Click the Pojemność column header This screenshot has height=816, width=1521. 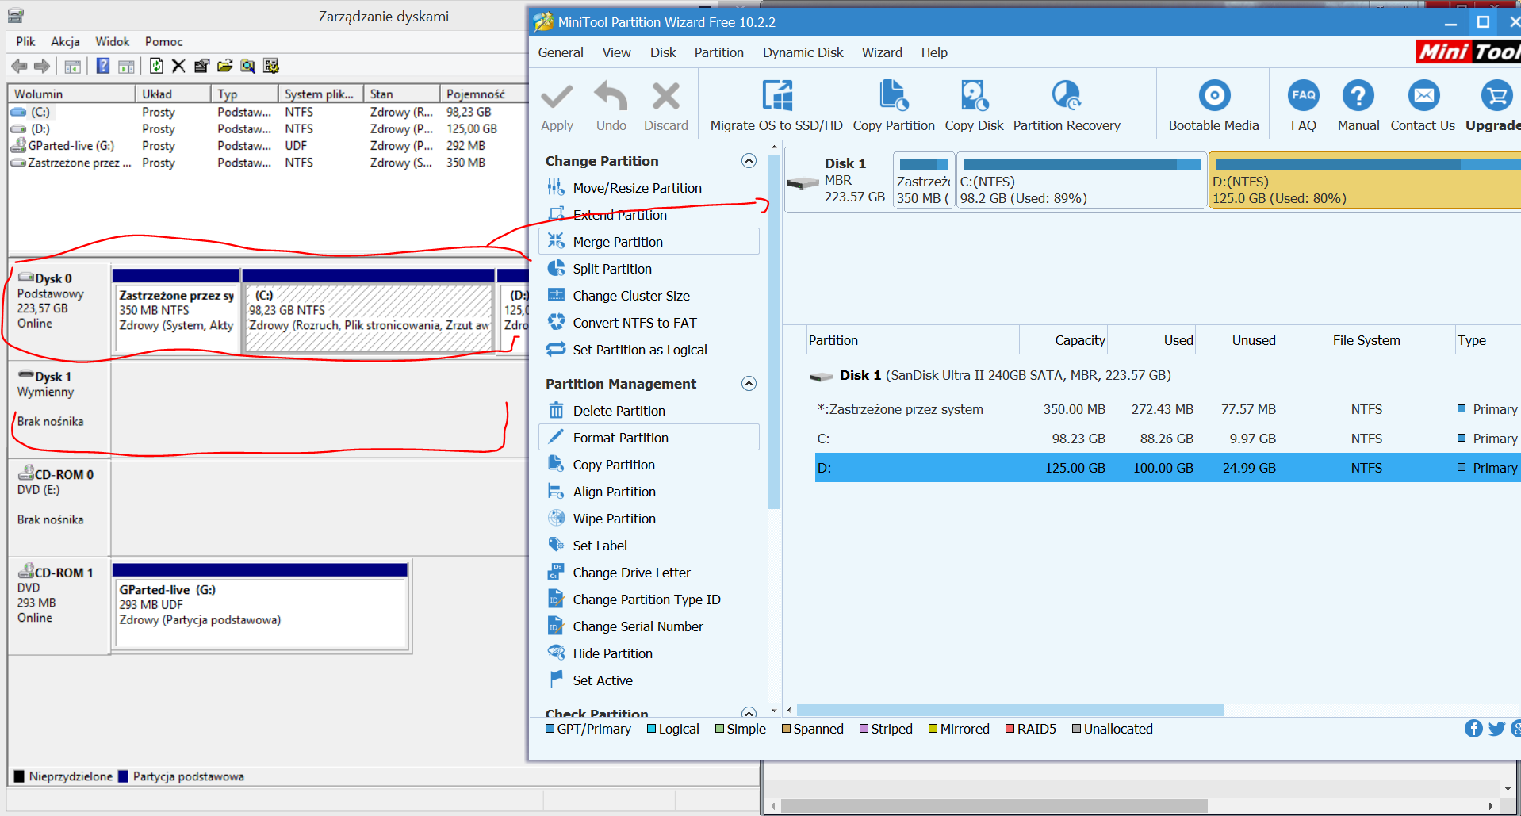(x=483, y=94)
